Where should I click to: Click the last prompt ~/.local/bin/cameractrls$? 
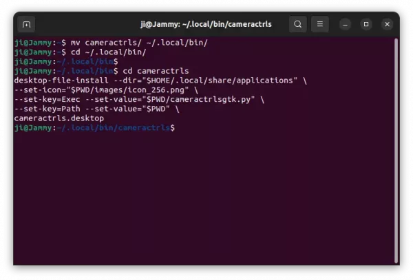(x=94, y=128)
